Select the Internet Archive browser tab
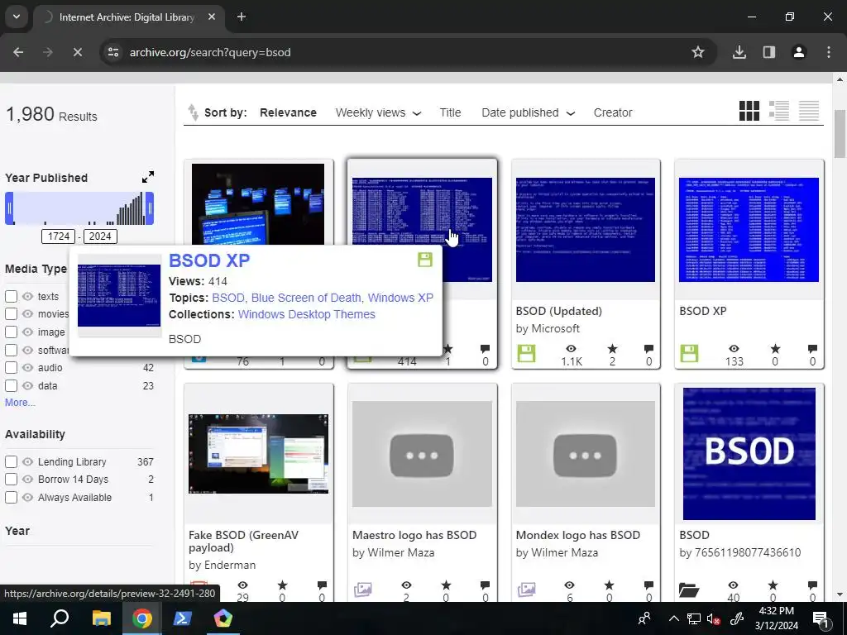Viewport: 847px width, 635px height. coord(127,17)
